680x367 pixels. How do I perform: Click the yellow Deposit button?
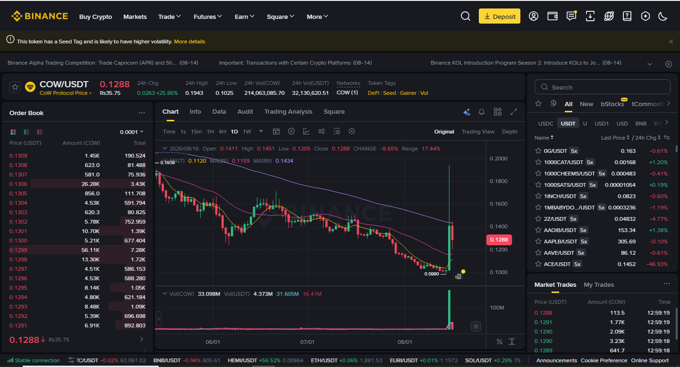500,16
